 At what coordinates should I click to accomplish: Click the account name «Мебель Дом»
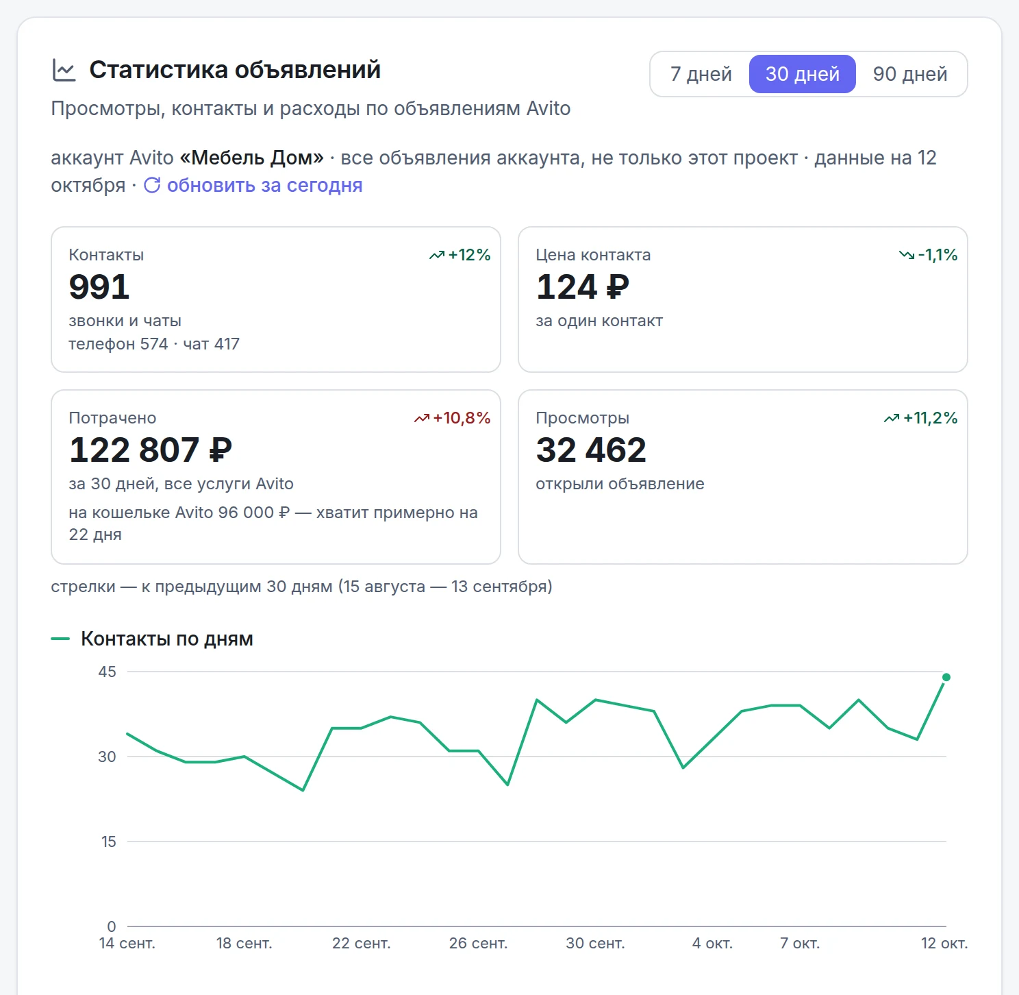pyautogui.click(x=251, y=158)
